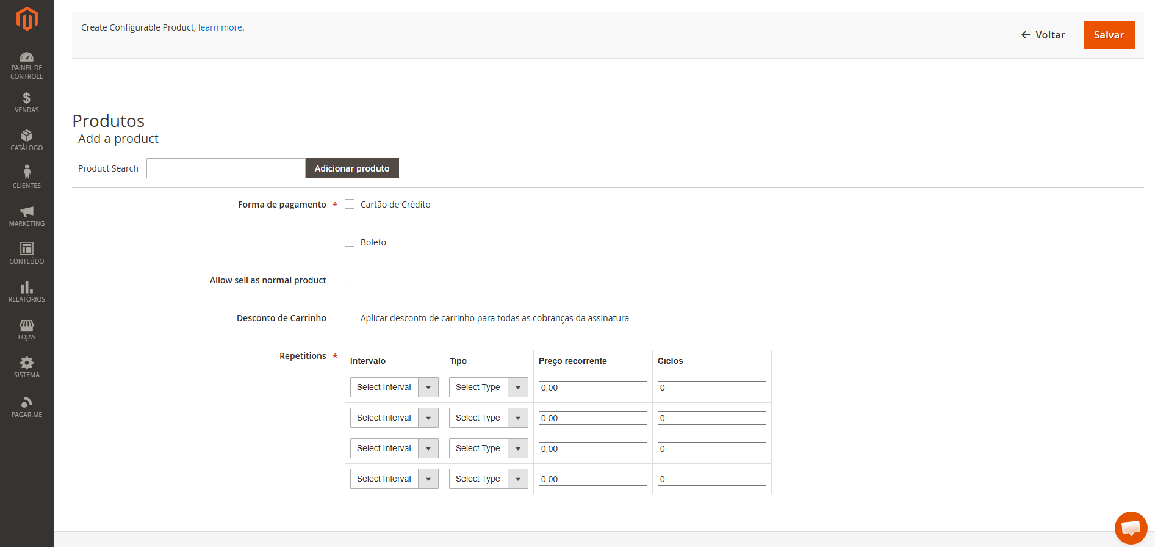The height and width of the screenshot is (547, 1155).
Task: Click the orange Salvar button
Action: (x=1109, y=35)
